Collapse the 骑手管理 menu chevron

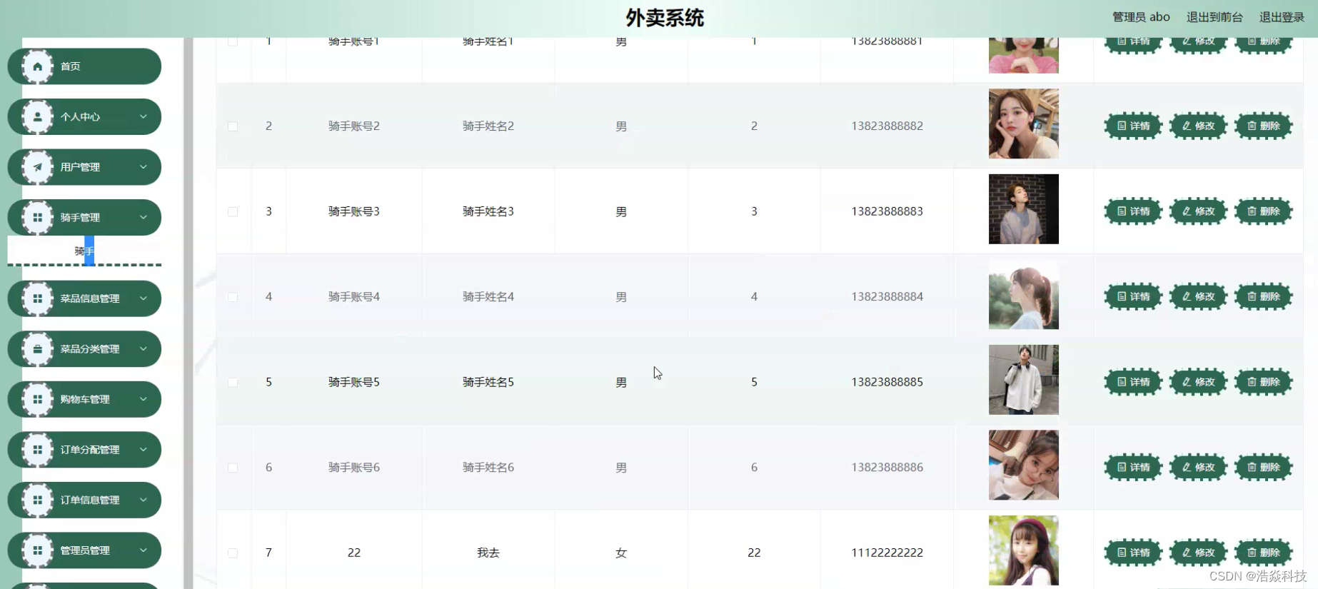pyautogui.click(x=144, y=217)
